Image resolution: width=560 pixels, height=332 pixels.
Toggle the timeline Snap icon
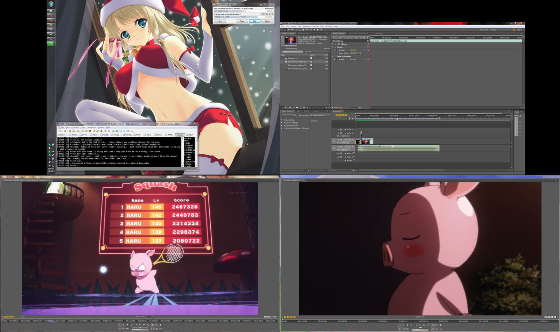click(x=346, y=118)
